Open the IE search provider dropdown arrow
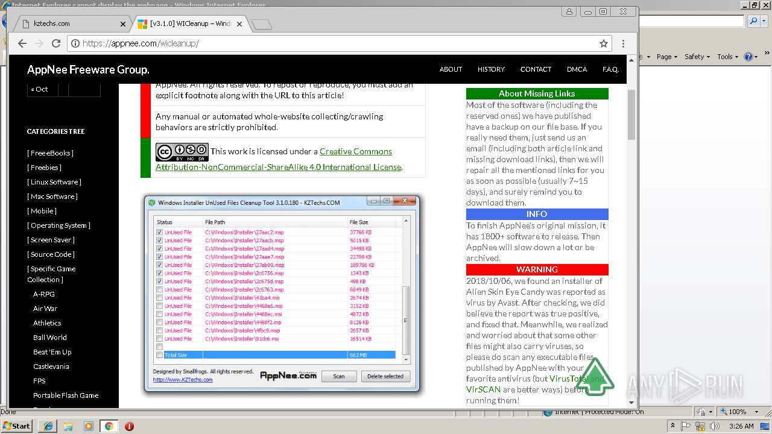Image resolution: width=772 pixels, height=434 pixels. pos(763,21)
